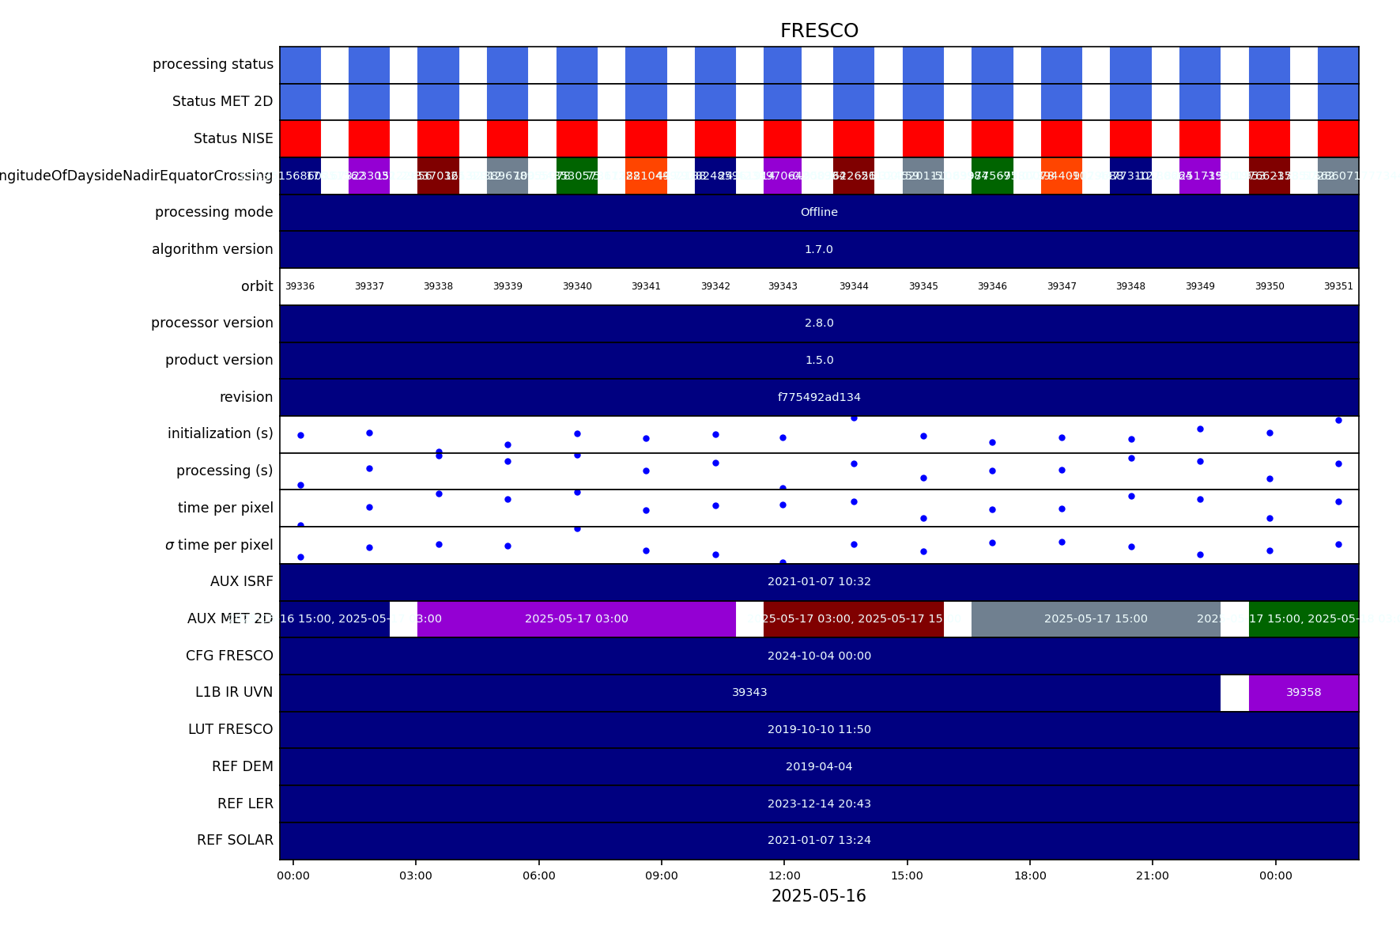Click the 'L1B IR UVN' row label
Screen dimensions: 1400x934
pos(234,692)
